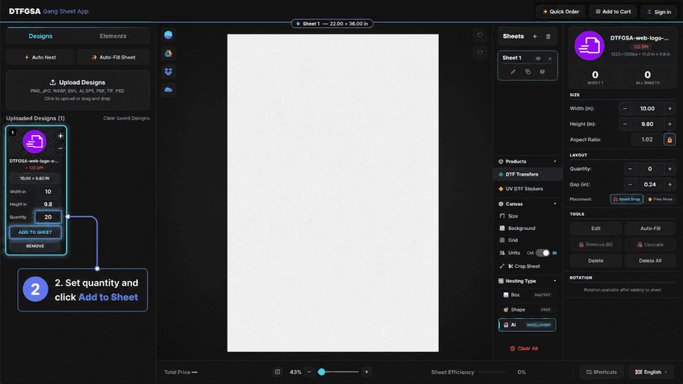
Task: Toggle Sheet 1 visibility eye icon
Action: click(539, 59)
